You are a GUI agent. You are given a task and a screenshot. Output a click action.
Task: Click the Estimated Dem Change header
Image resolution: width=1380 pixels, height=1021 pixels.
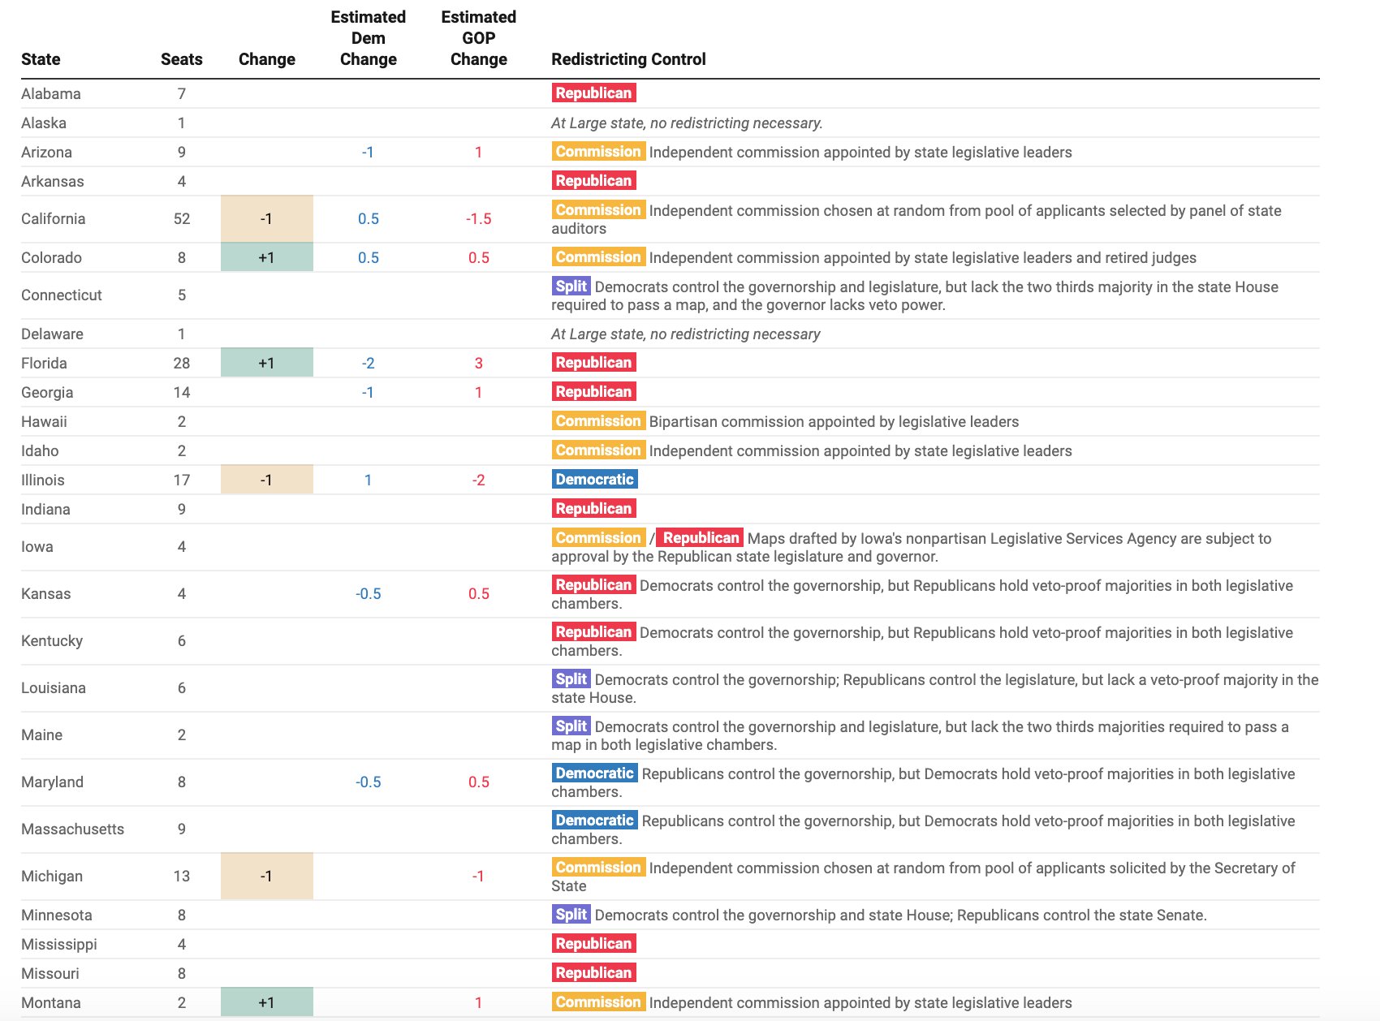(368, 37)
